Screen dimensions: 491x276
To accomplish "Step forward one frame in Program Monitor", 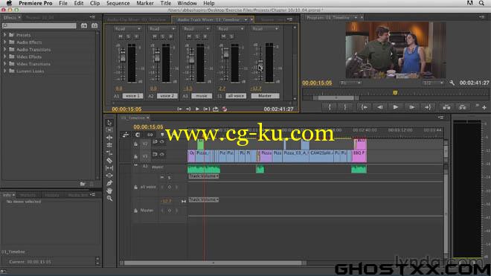I will pos(412,107).
